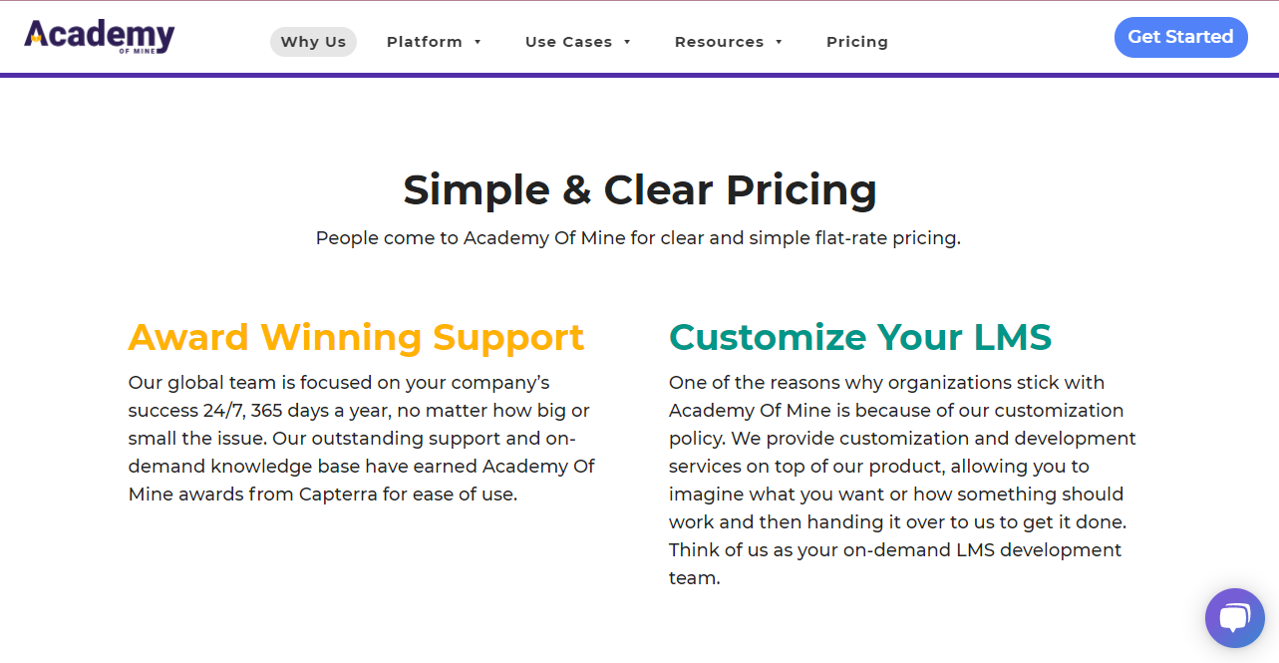Click 'on-demand LMS development team' text
This screenshot has height=663, width=1279.
895,564
